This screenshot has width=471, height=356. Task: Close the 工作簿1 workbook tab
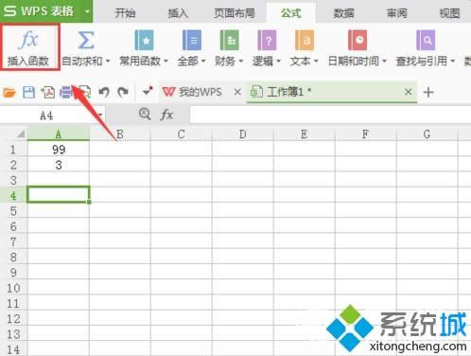[408, 92]
